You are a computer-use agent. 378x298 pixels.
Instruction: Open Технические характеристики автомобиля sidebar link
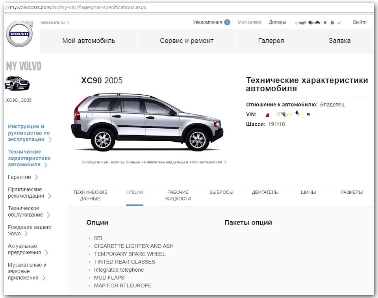tap(29, 158)
